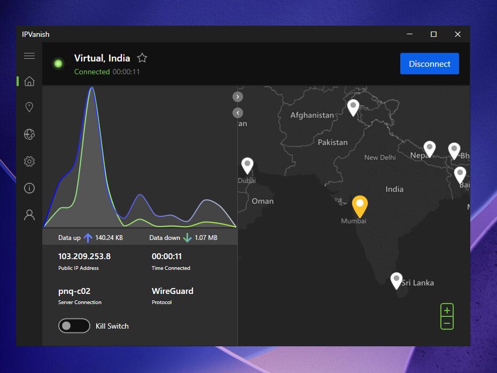Zoom in on the map with plus
The image size is (497, 373).
tap(447, 310)
